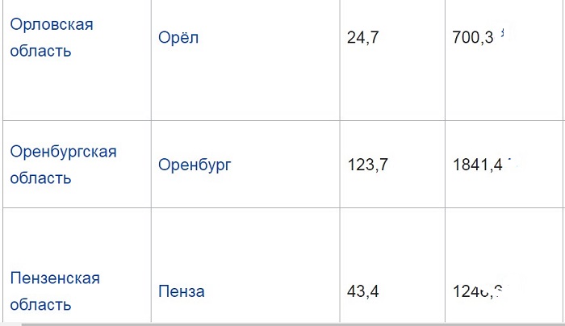Select the 43,4 value in Пенза row
The width and height of the screenshot is (565, 326).
pos(362,291)
